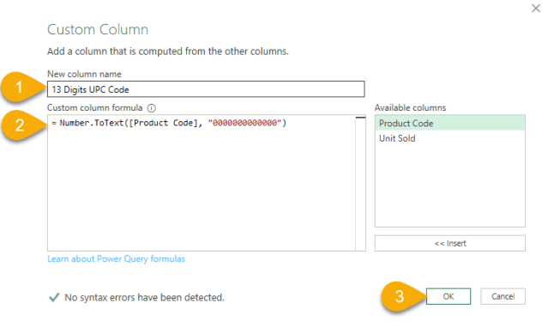Screen dimensions: 548x327
Task: Click the green syntax check mark icon
Action: point(54,297)
